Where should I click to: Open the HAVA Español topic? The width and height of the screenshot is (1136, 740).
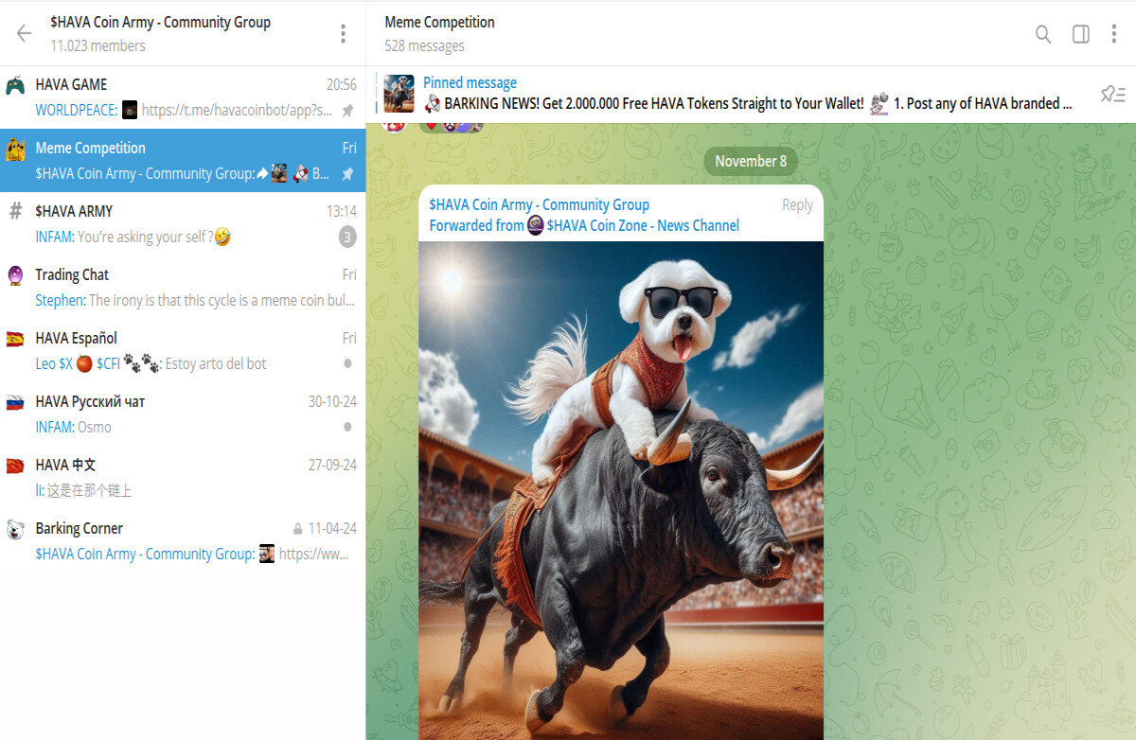pos(183,350)
